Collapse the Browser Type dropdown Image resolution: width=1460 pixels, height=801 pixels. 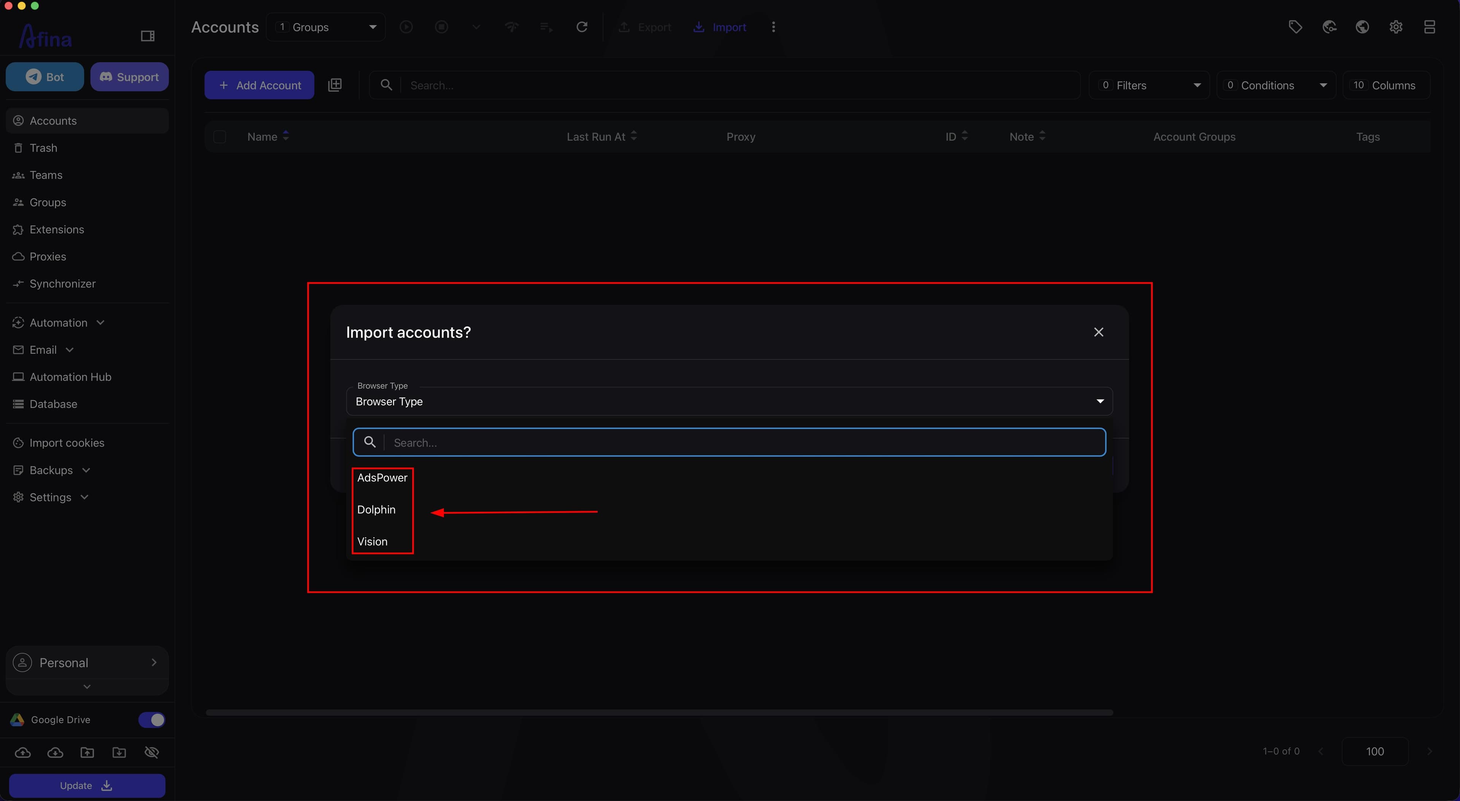(730, 401)
